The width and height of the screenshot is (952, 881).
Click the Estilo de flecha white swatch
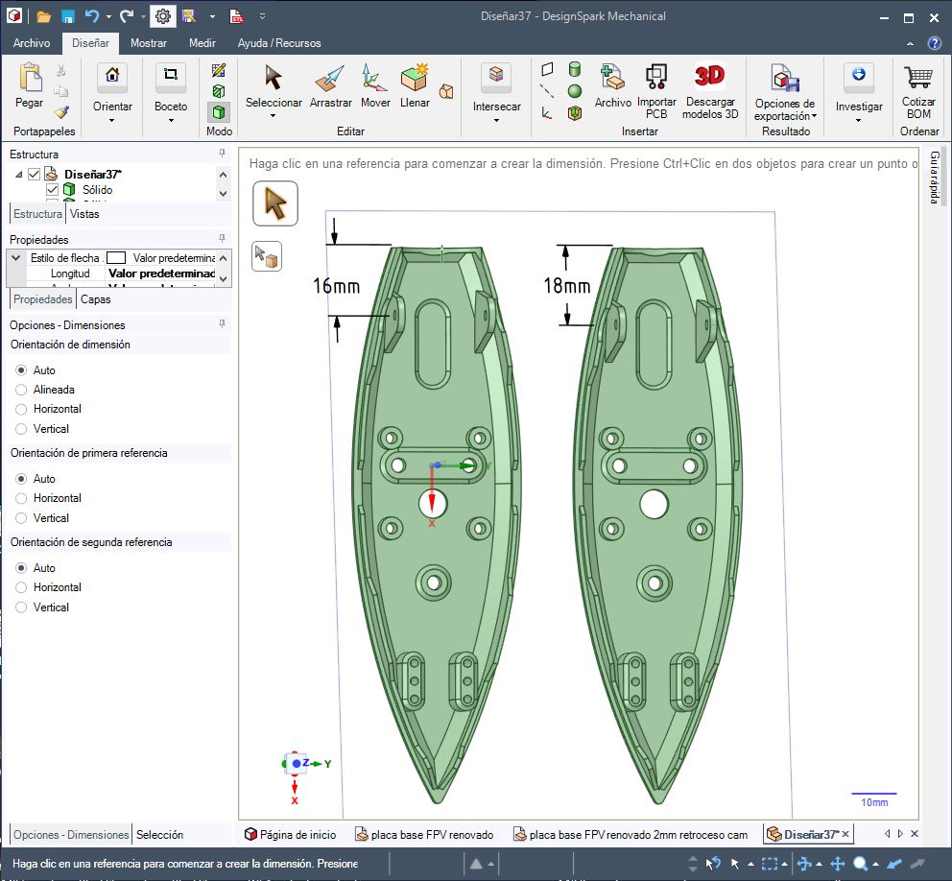pos(116,258)
